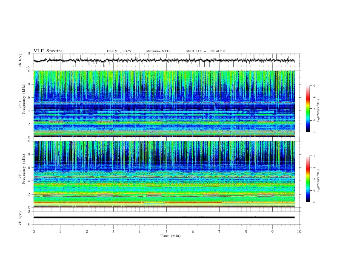The image size is (337, 260).
Task: Click the station=ATH label
Action: click(x=158, y=51)
